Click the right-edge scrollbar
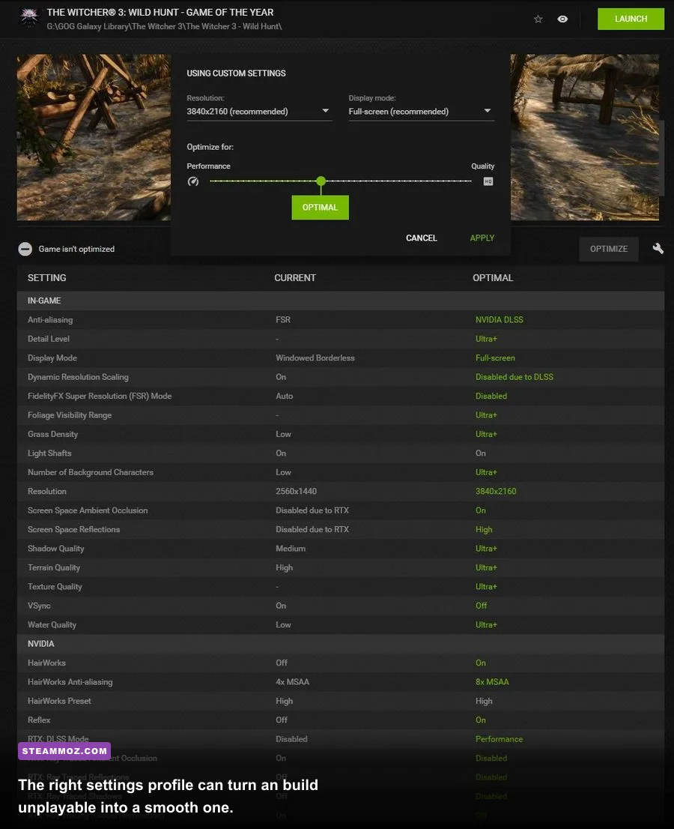Viewport: 674px width, 829px height. coord(662,157)
